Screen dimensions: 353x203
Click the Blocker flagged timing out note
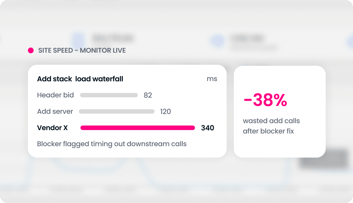(x=112, y=144)
